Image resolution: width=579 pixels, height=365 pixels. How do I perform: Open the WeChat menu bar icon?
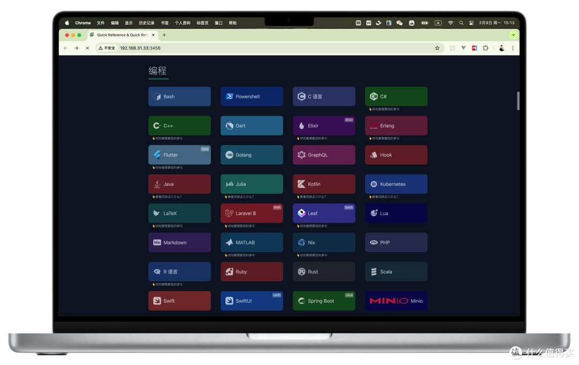tap(399, 23)
